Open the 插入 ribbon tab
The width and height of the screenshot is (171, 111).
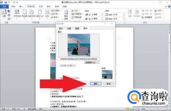pyautogui.click(x=21, y=6)
